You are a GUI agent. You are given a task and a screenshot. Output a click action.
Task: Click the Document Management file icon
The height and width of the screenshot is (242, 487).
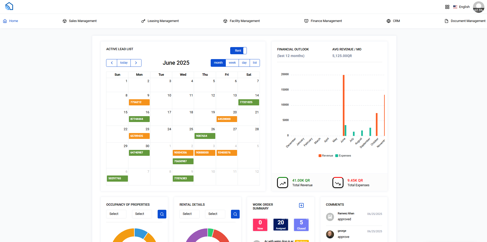pyautogui.click(x=447, y=21)
